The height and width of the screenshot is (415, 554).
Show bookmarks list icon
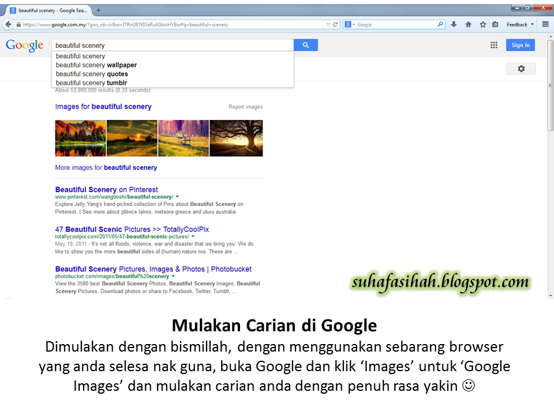tap(495, 24)
